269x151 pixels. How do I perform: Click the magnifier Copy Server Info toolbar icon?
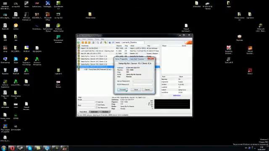coord(98,42)
